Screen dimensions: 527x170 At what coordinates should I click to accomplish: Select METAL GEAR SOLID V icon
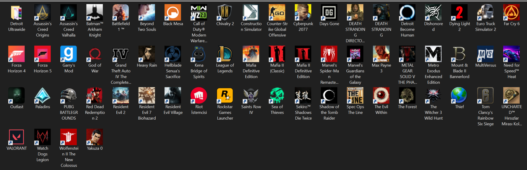[x=407, y=54]
